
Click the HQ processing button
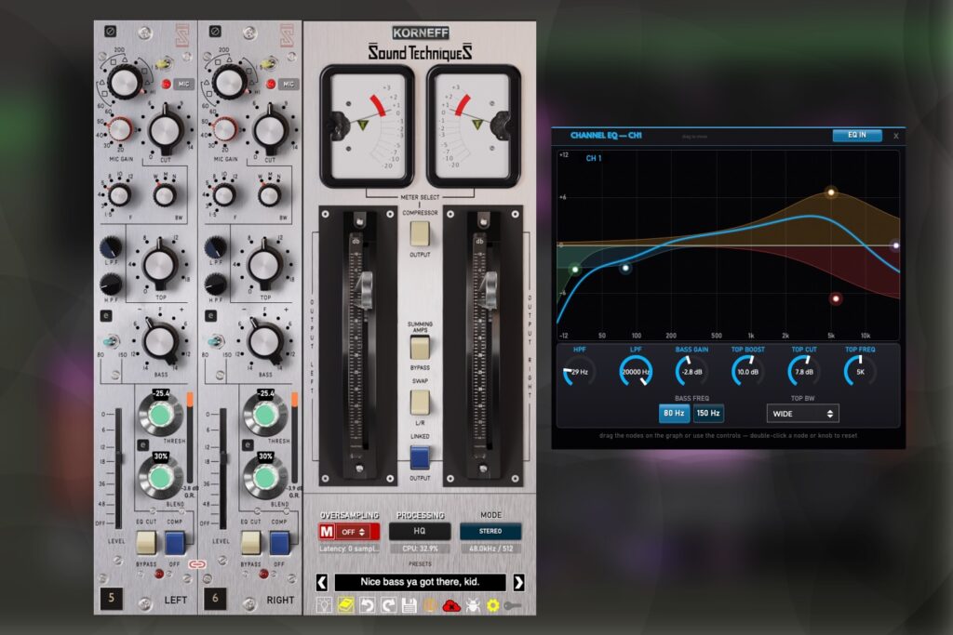pos(420,531)
